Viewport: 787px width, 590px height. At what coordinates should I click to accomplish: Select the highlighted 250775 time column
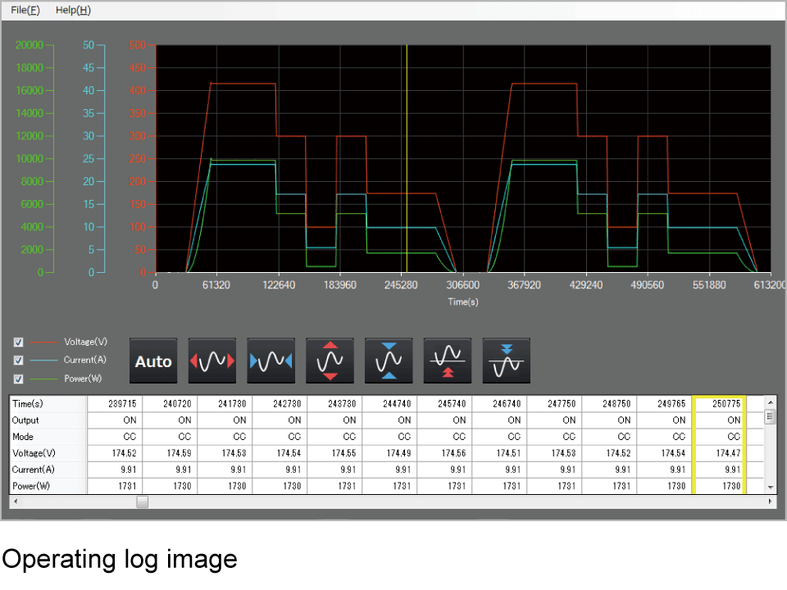[x=717, y=403]
